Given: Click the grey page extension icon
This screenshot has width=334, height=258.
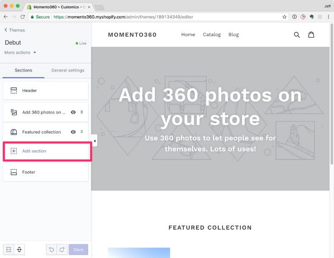Looking at the screenshot, I should coord(320,17).
